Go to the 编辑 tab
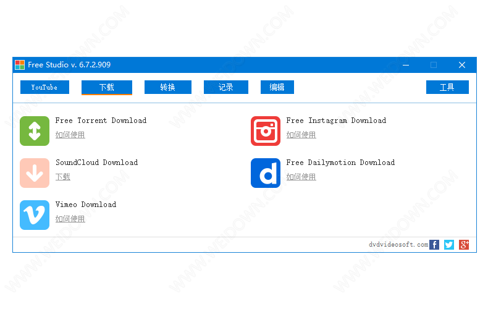 click(x=277, y=87)
